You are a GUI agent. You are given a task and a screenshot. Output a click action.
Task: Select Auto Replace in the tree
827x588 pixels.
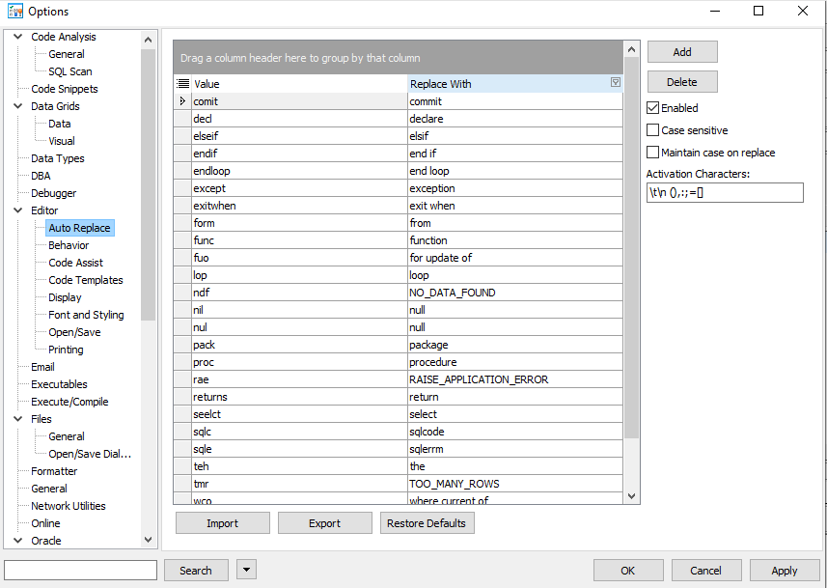click(x=80, y=228)
